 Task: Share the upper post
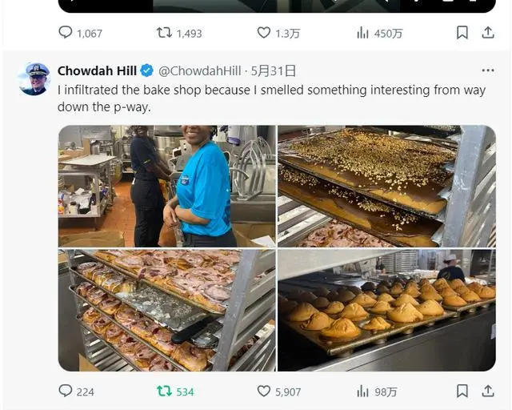coord(487,33)
